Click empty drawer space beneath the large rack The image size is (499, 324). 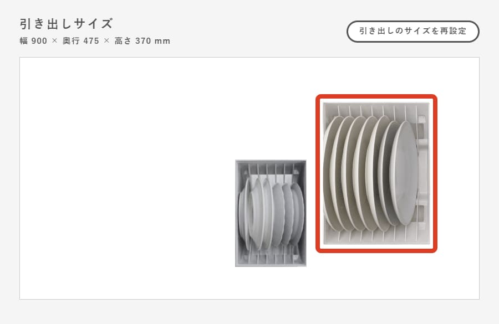click(376, 276)
